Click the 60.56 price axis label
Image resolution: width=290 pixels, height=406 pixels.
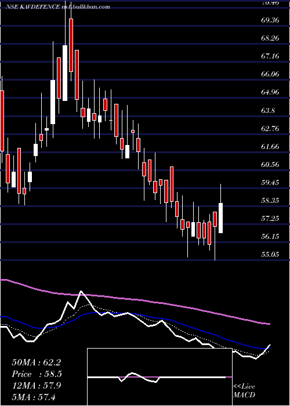point(270,164)
